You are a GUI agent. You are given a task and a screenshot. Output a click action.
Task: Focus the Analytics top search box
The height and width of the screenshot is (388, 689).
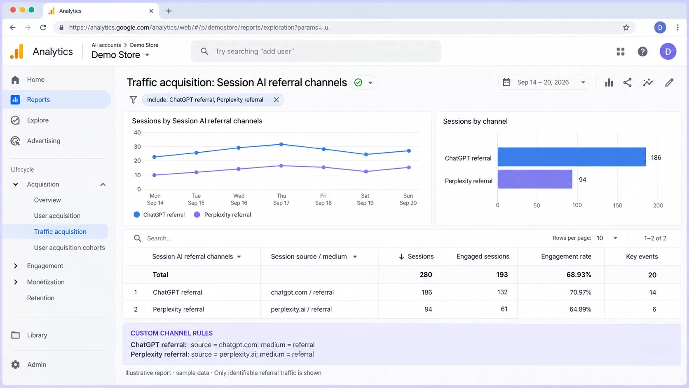point(316,52)
